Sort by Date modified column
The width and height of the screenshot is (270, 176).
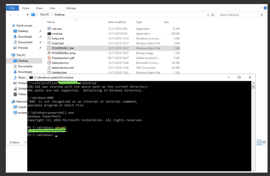[x=117, y=22]
